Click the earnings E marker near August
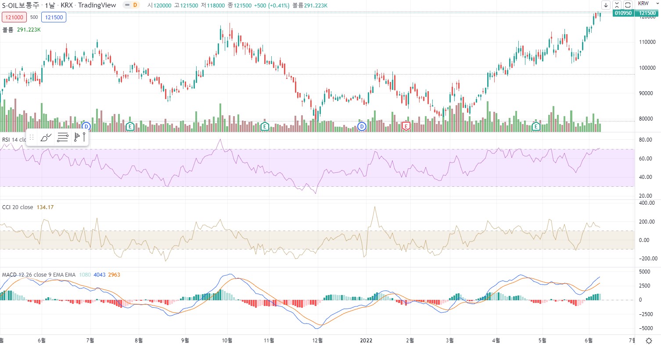This screenshot has height=345, width=661. tap(130, 126)
